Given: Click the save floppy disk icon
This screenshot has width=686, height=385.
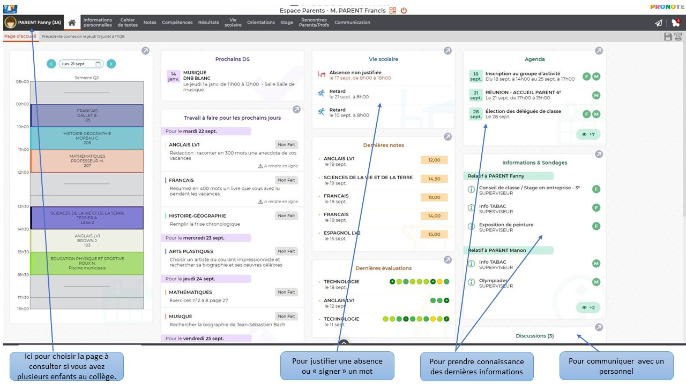Looking at the screenshot, I should 668,36.
